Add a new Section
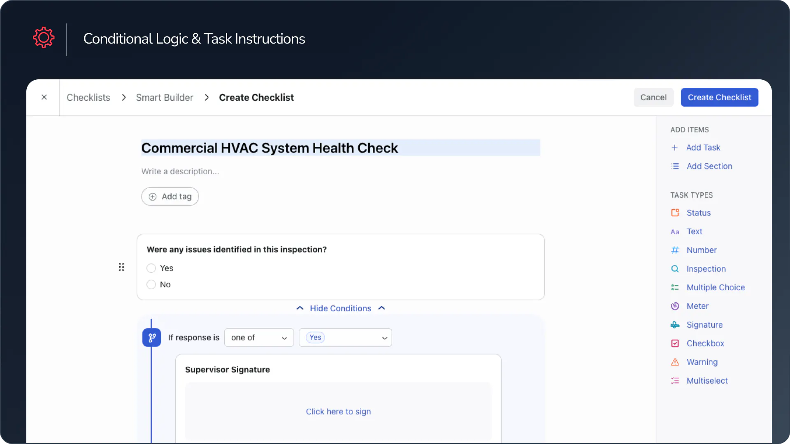Screen dimensions: 790x444 point(709,166)
